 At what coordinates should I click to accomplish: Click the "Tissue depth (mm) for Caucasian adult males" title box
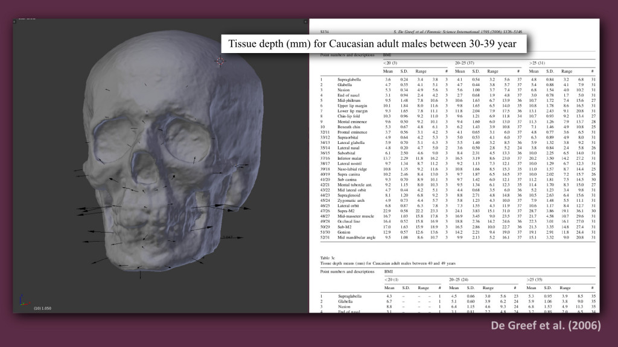[x=373, y=43]
